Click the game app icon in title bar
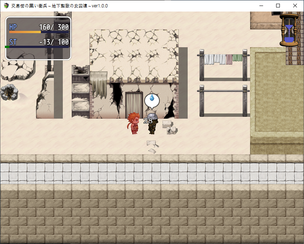The width and height of the screenshot is (304, 244). [x=6, y=6]
